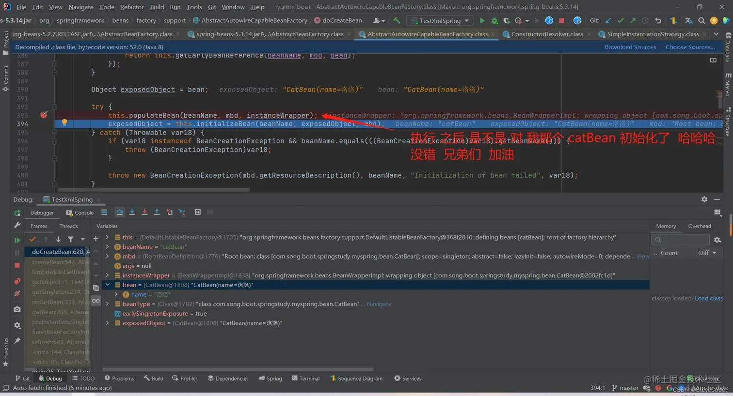The image size is (733, 396).
Task: Click Navigate link beside beanType
Action: (379, 304)
